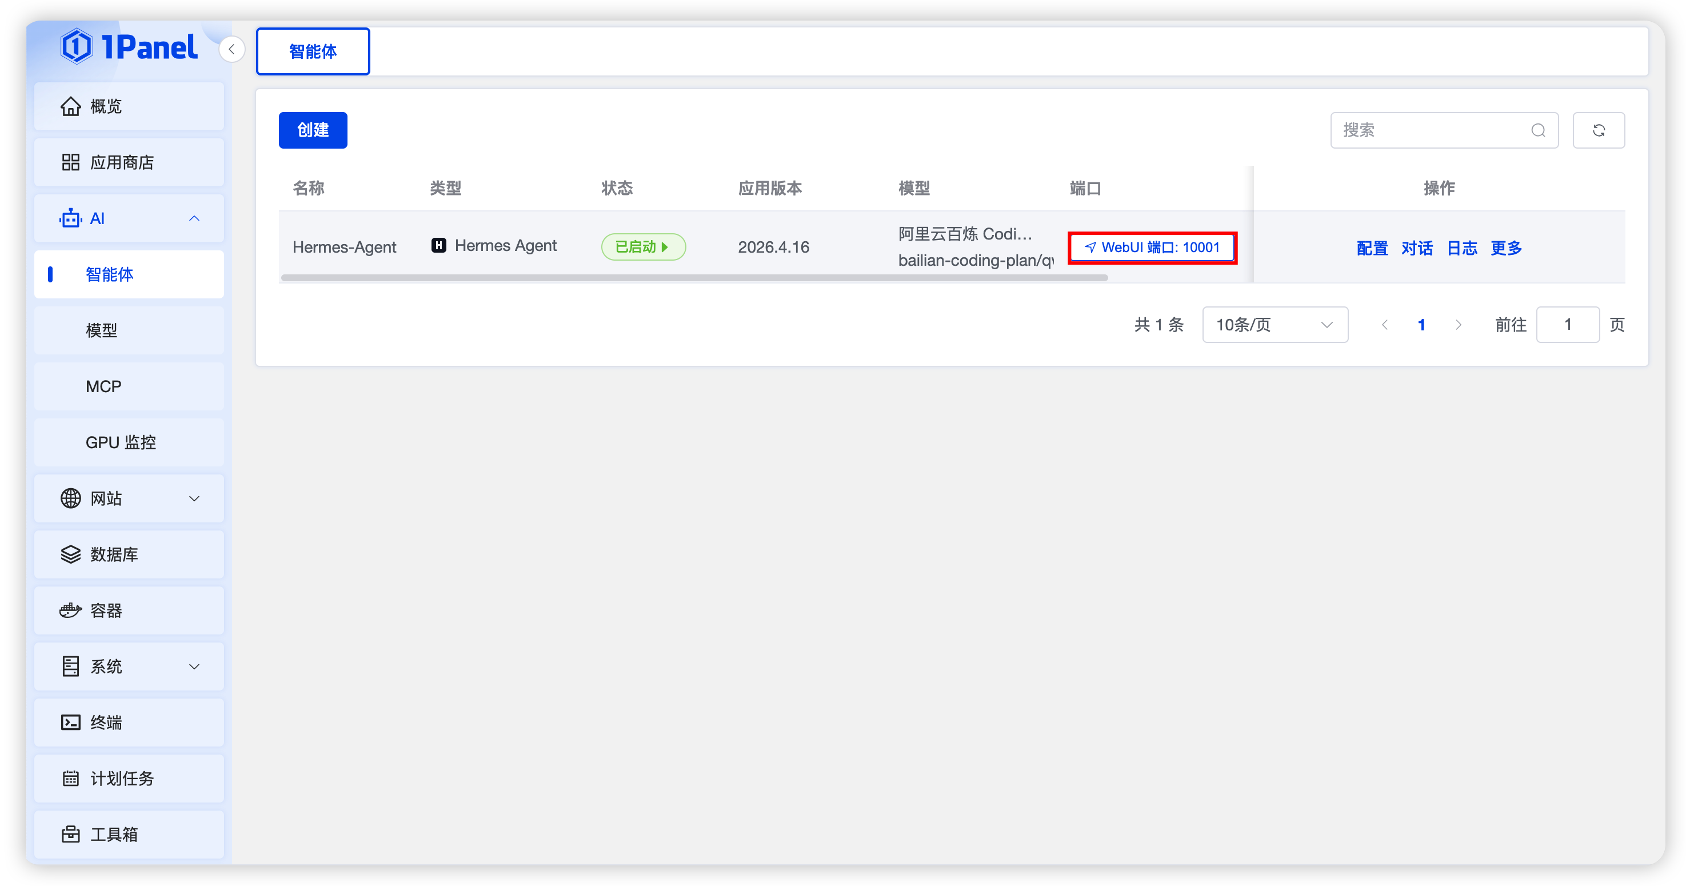Select 智能体 in the sidebar
The width and height of the screenshot is (1686, 886).
coord(129,274)
